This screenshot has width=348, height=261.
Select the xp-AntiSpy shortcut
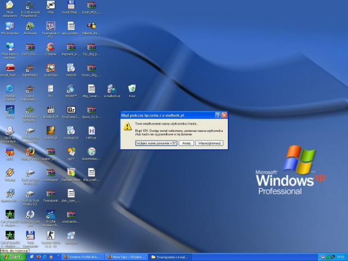click(51, 70)
